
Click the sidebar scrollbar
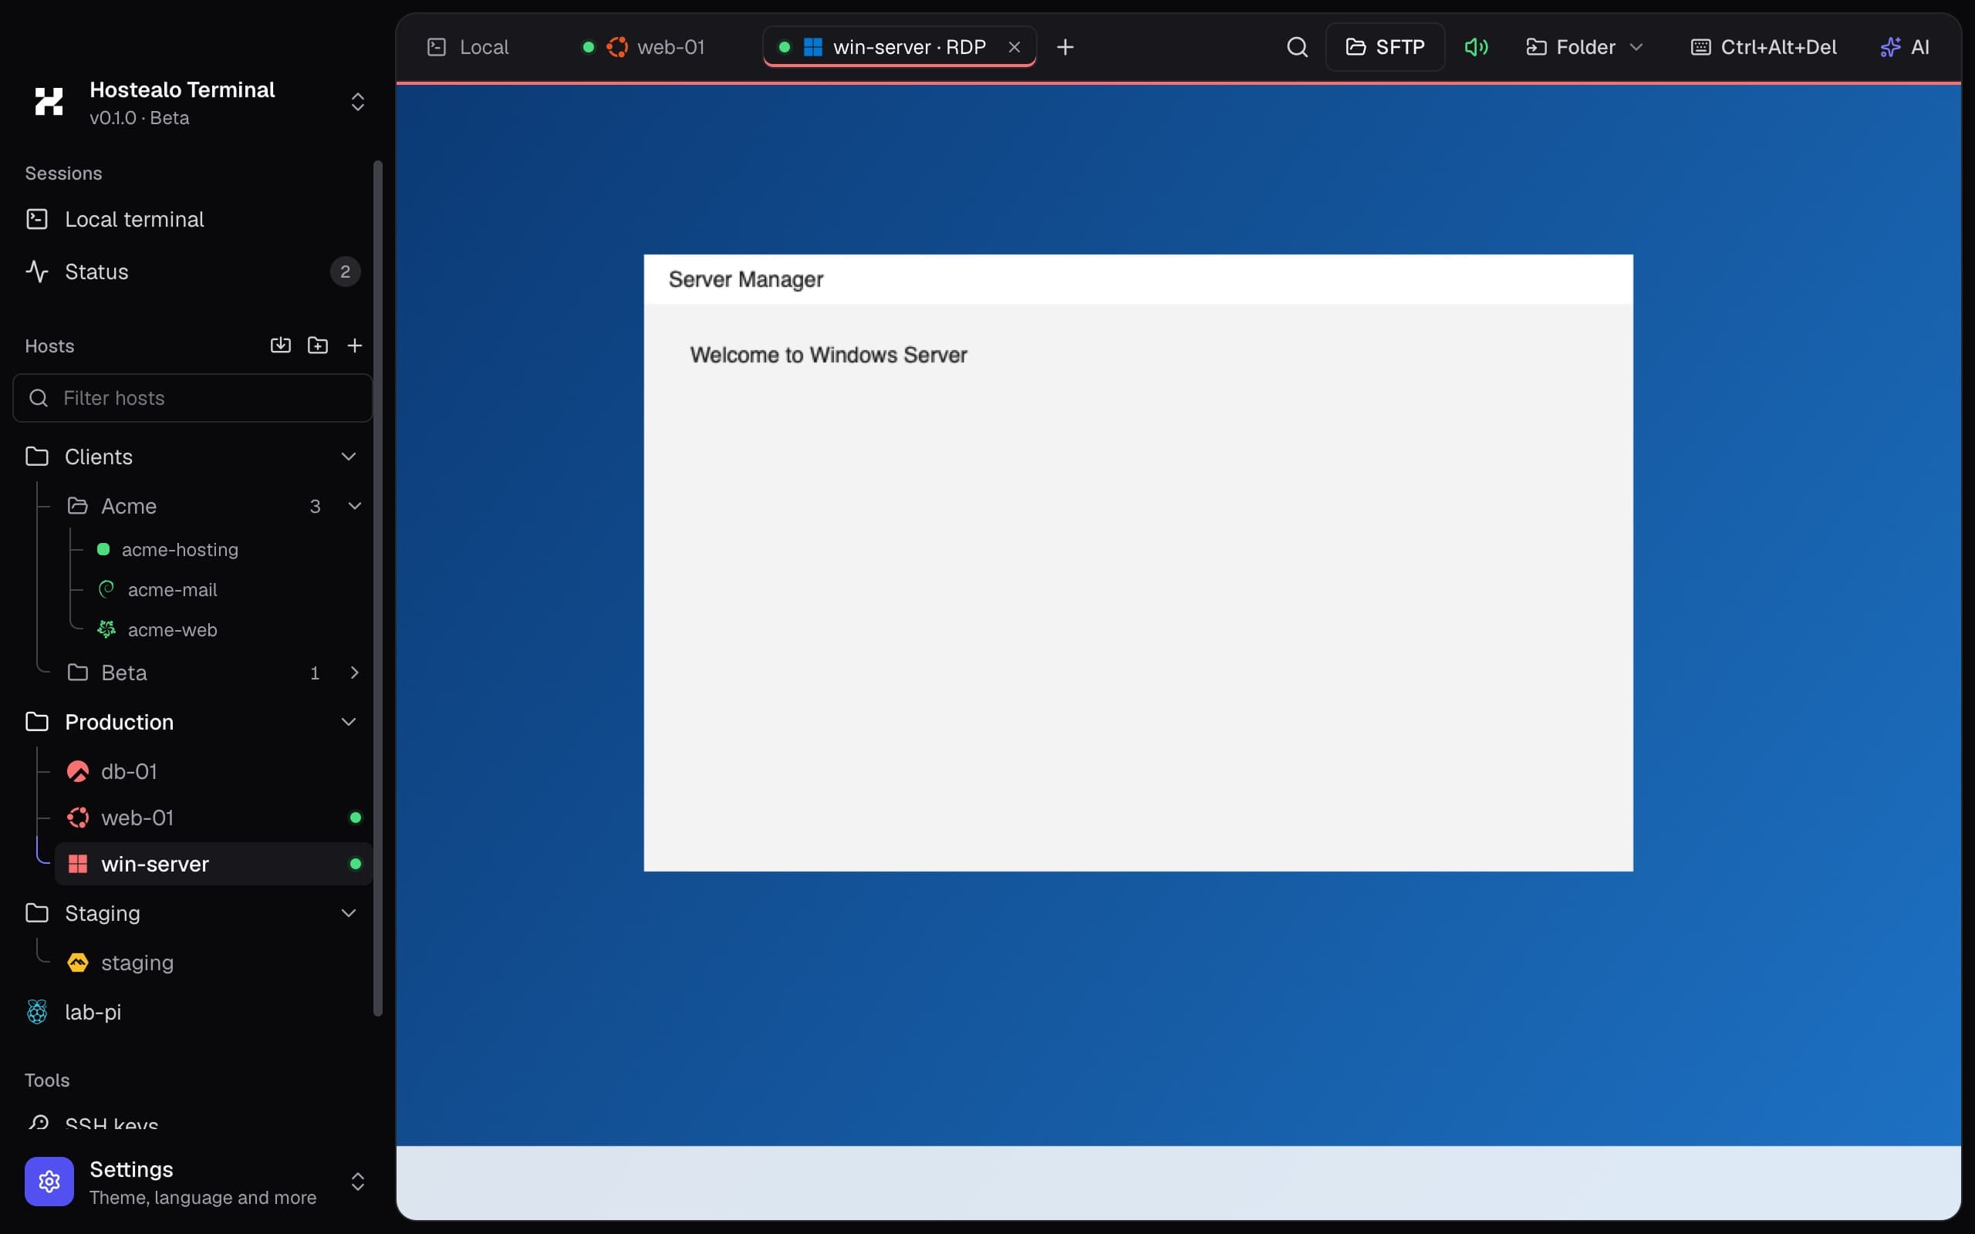(x=377, y=588)
